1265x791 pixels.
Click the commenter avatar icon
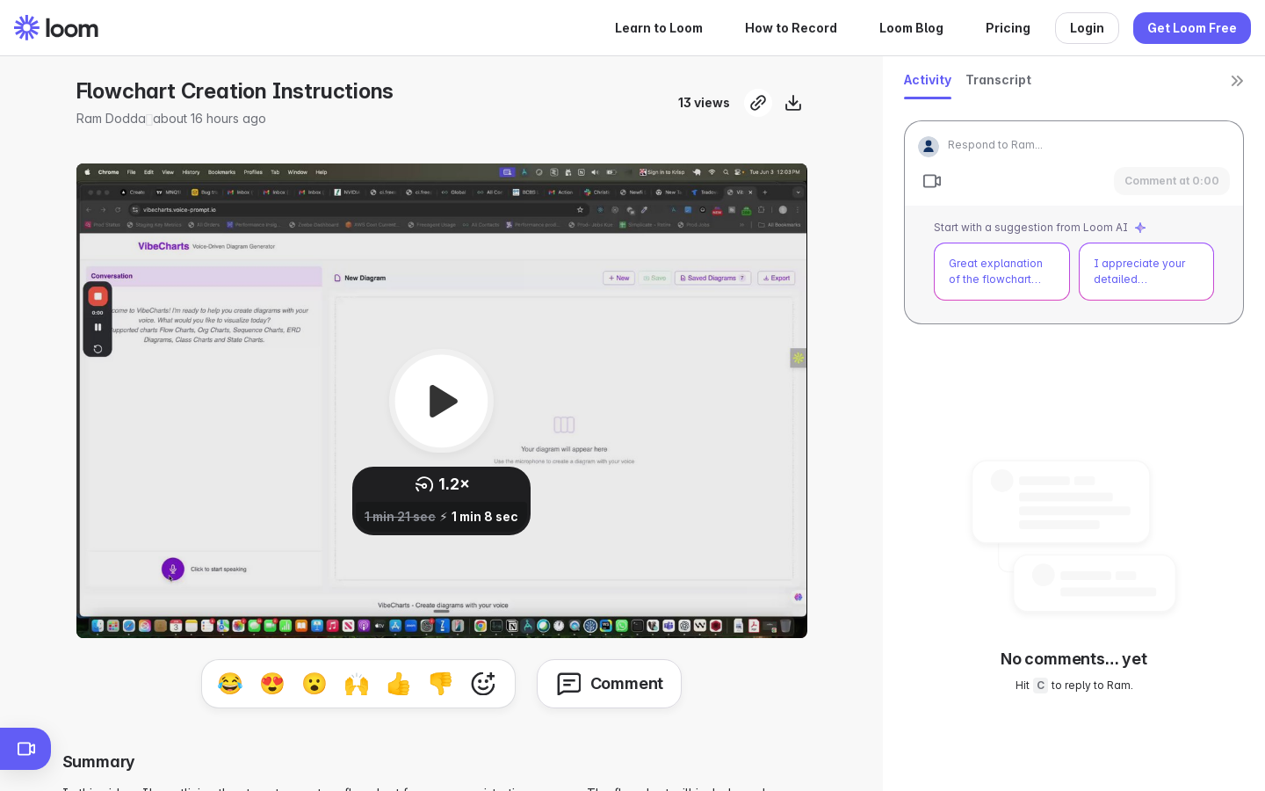pyautogui.click(x=929, y=147)
